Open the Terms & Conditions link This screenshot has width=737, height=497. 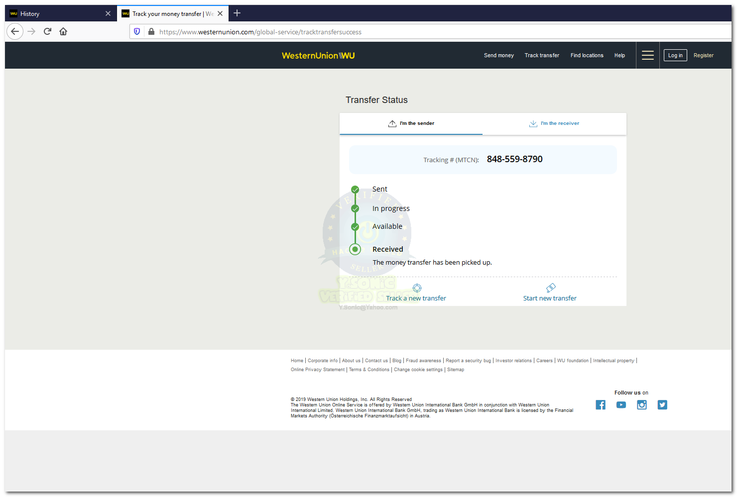(369, 370)
